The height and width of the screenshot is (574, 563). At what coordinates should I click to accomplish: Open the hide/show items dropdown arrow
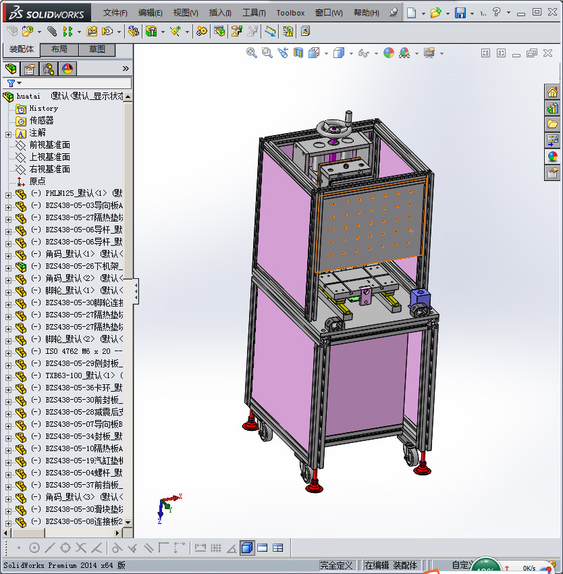[x=376, y=53]
